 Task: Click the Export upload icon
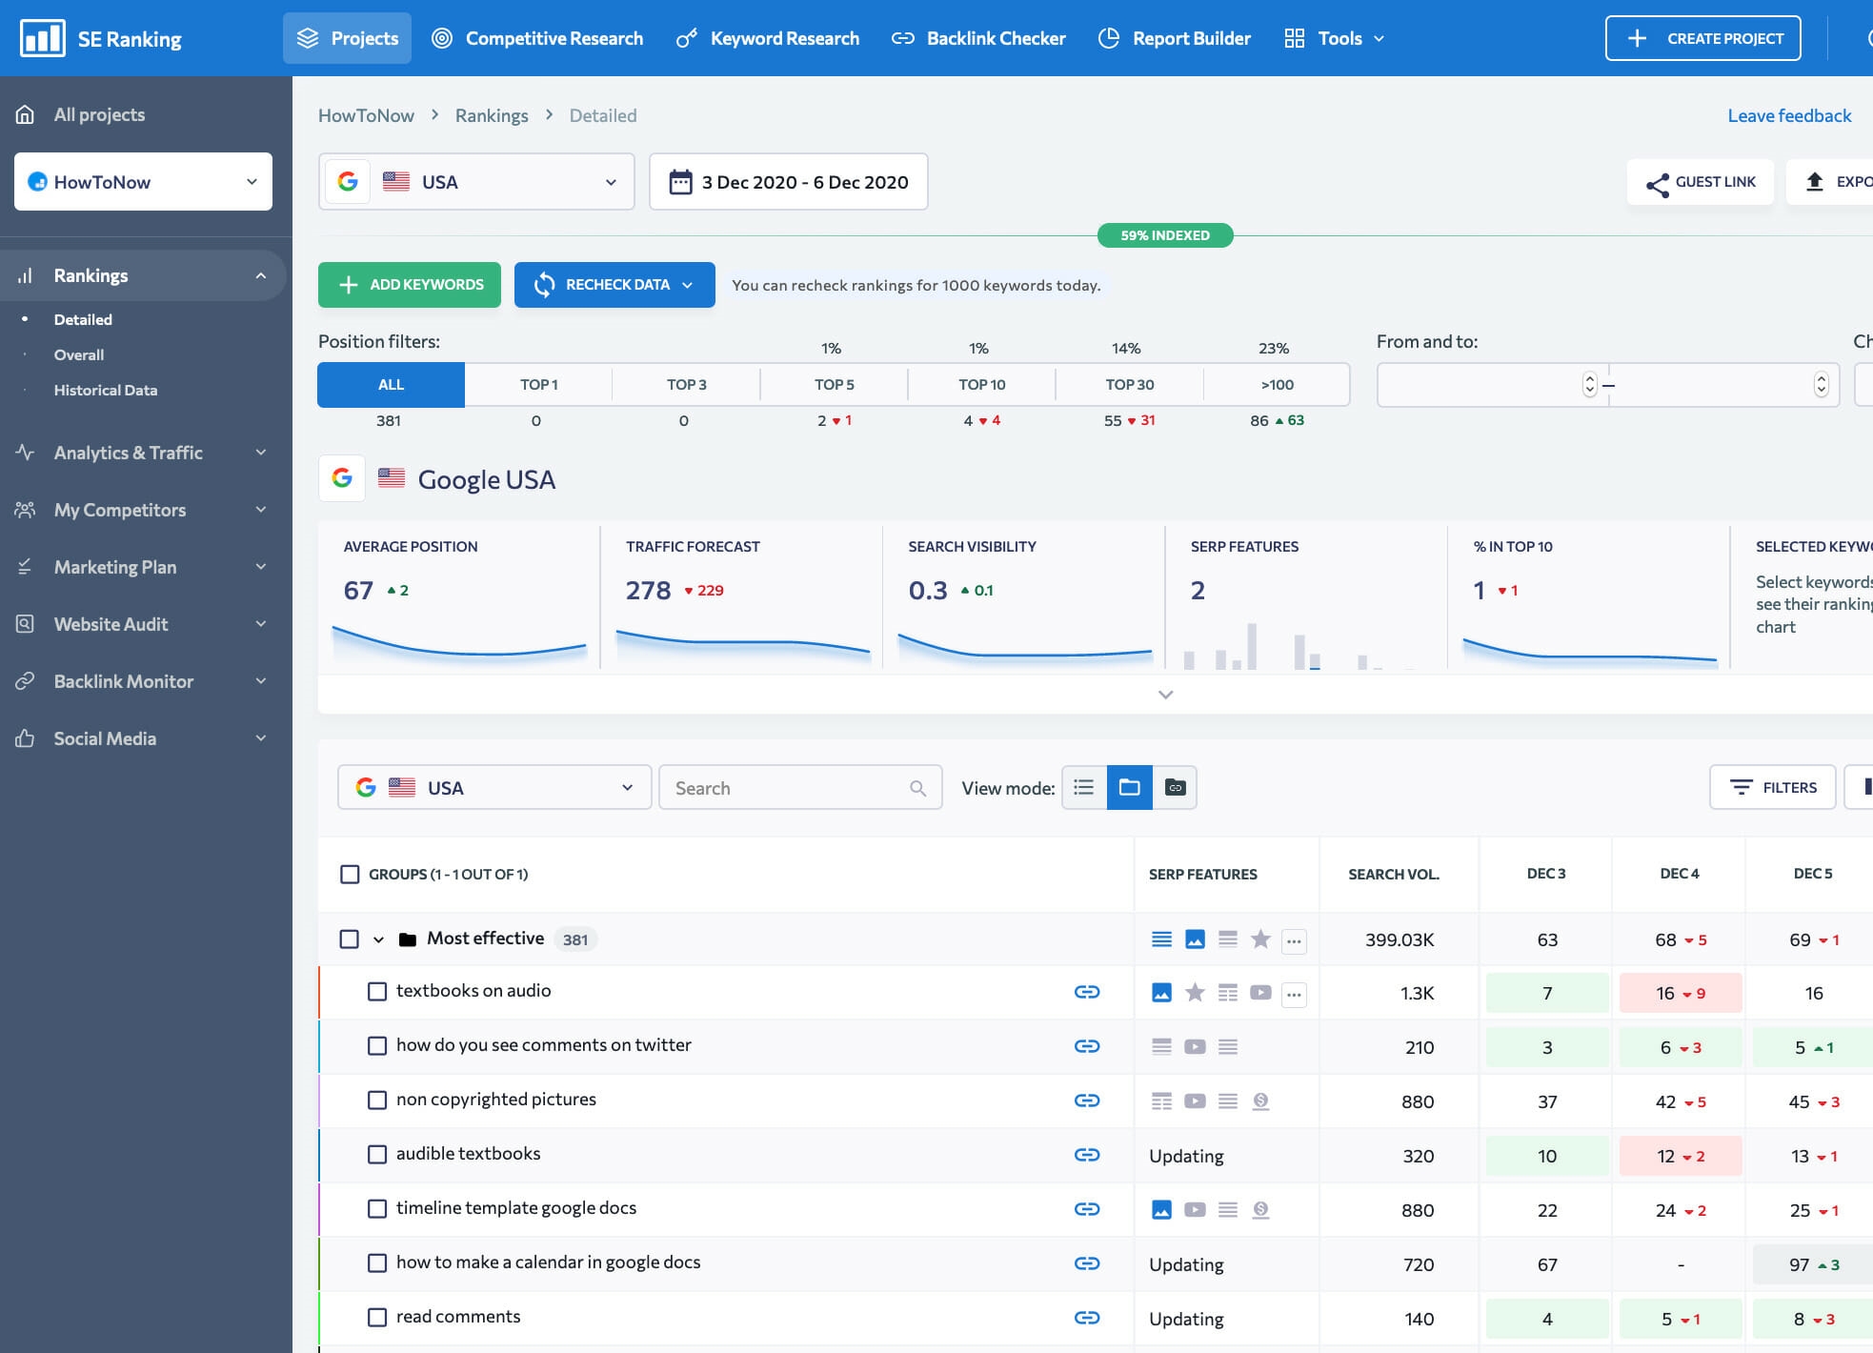1815,180
